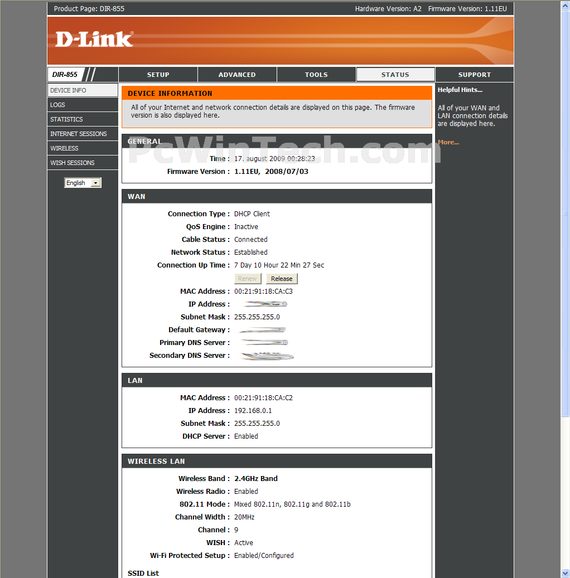The image size is (570, 578).
Task: Click the WAN MAC address 00:21:91:18:CA:C3
Action: (x=263, y=291)
